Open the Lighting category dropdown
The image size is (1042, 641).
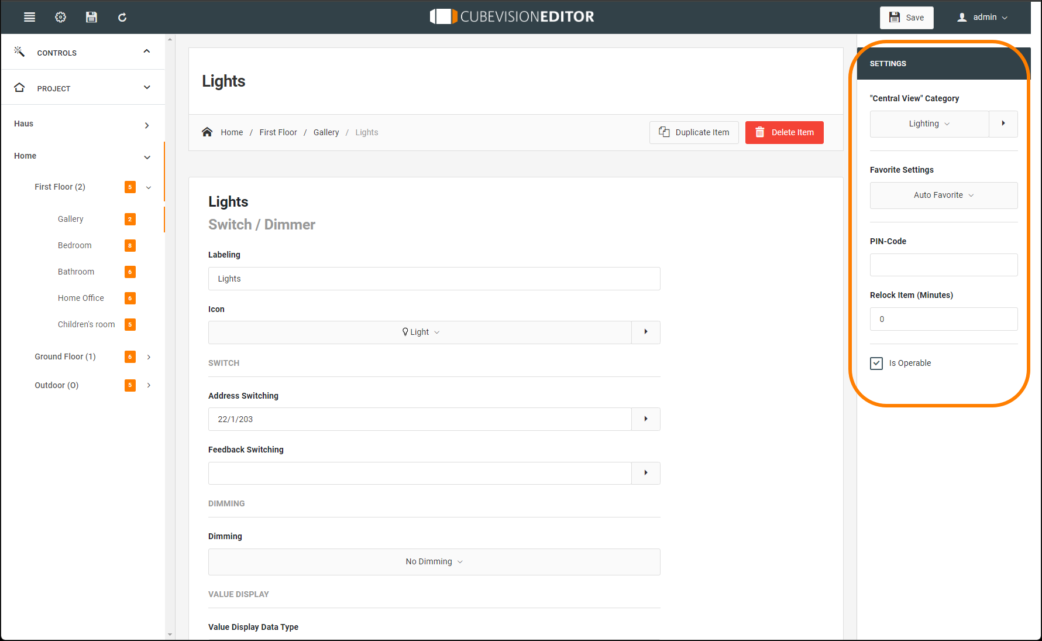click(x=930, y=124)
